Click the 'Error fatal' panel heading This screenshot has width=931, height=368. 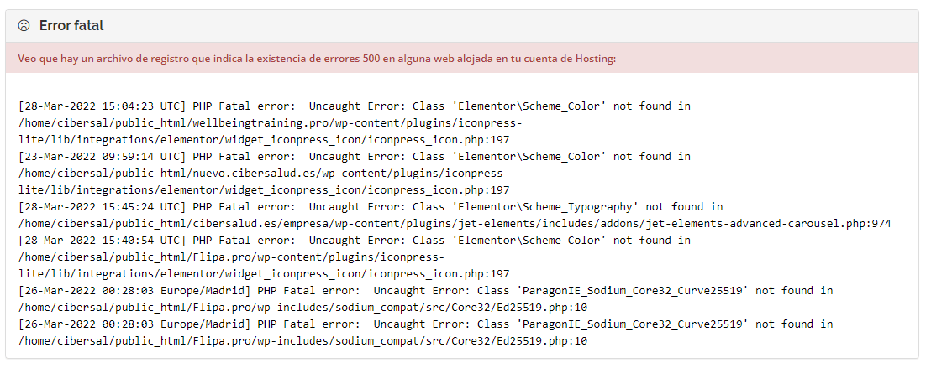[71, 25]
